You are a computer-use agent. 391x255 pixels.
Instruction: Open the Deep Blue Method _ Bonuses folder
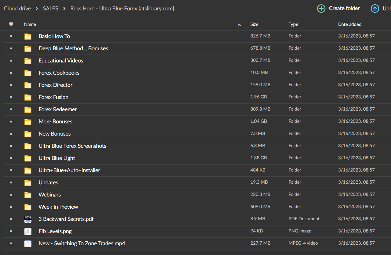click(x=73, y=48)
